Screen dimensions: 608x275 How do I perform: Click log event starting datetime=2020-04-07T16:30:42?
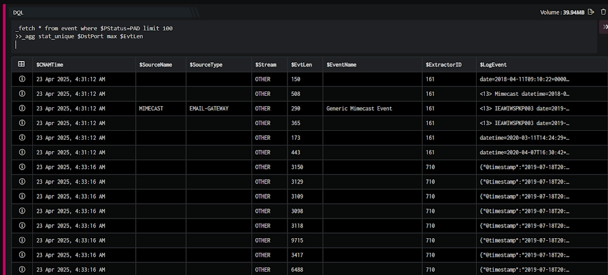click(x=525, y=152)
